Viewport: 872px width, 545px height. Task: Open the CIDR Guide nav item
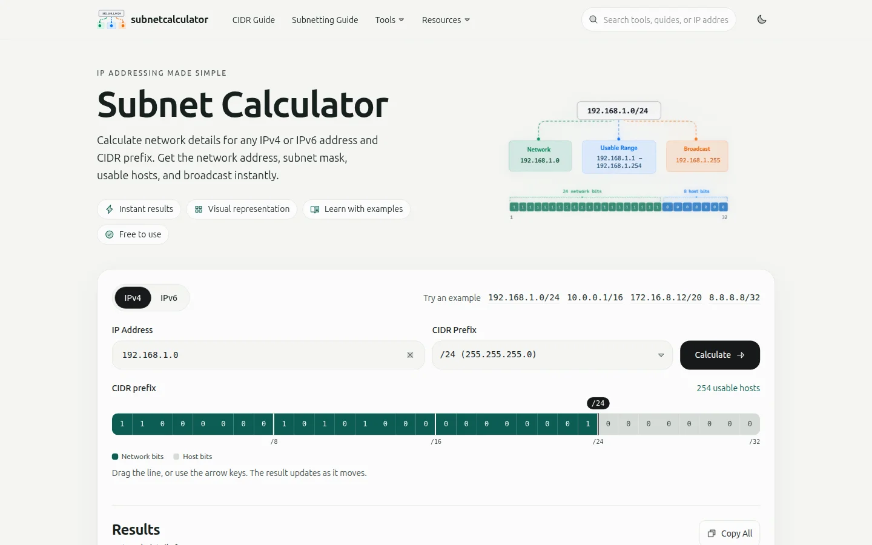coord(254,20)
